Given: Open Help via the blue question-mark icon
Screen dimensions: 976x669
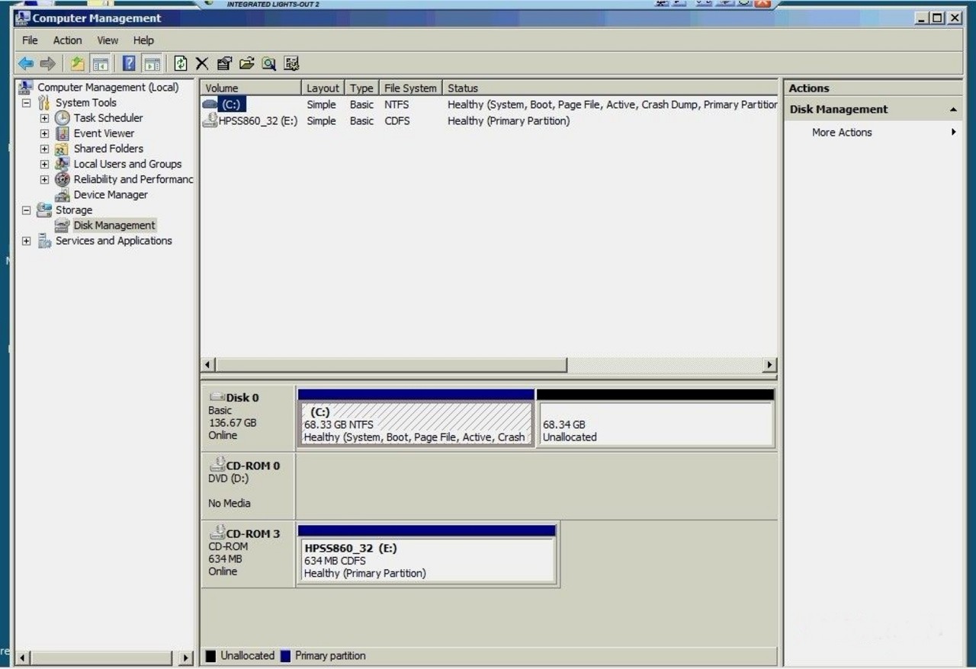Looking at the screenshot, I should 130,64.
